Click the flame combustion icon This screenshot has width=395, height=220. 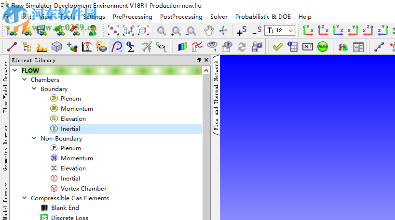tap(41, 47)
